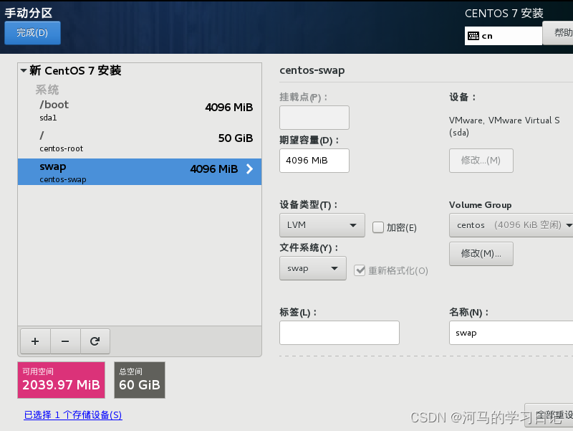Click the 4096 MiB size on /boot row
Screen dimensions: 573x431
(228, 107)
